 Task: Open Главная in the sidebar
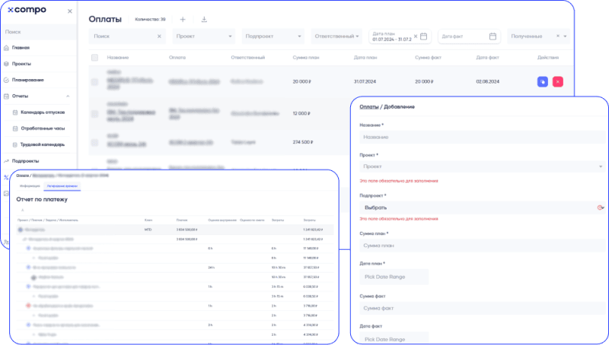pos(21,48)
